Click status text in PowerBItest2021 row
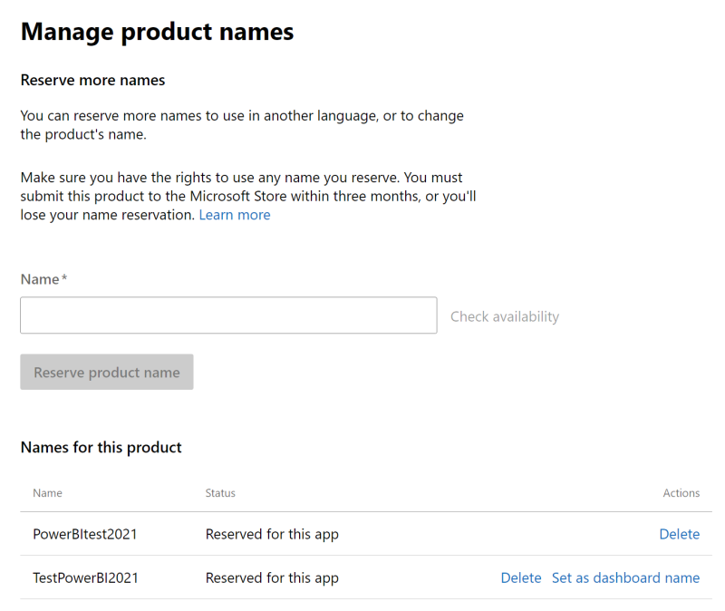The height and width of the screenshot is (611, 725). pos(272,534)
